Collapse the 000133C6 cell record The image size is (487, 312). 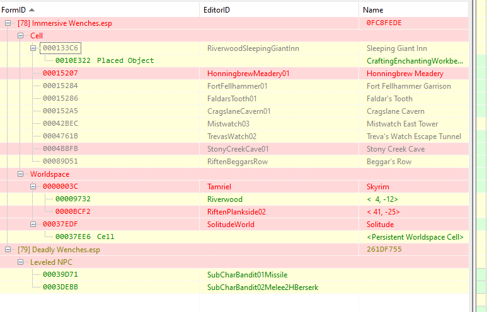coord(33,48)
